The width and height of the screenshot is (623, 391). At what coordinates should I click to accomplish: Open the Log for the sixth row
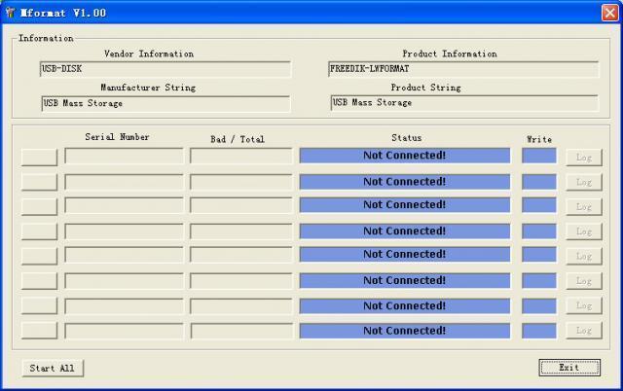[x=584, y=281]
